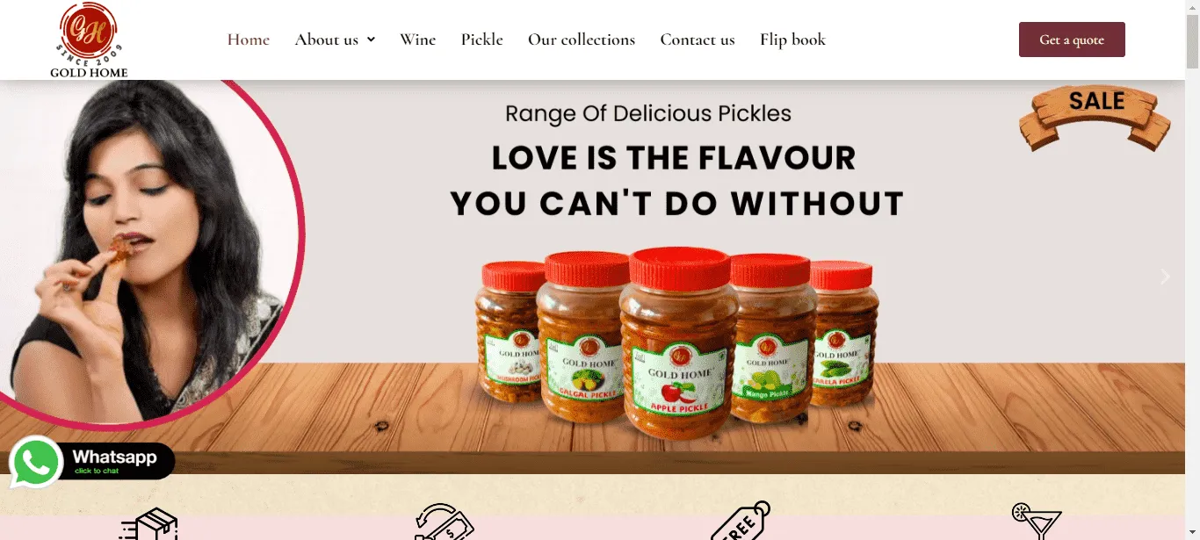The image size is (1200, 540).
Task: Click the Whatsapp click to chat label
Action: [116, 461]
